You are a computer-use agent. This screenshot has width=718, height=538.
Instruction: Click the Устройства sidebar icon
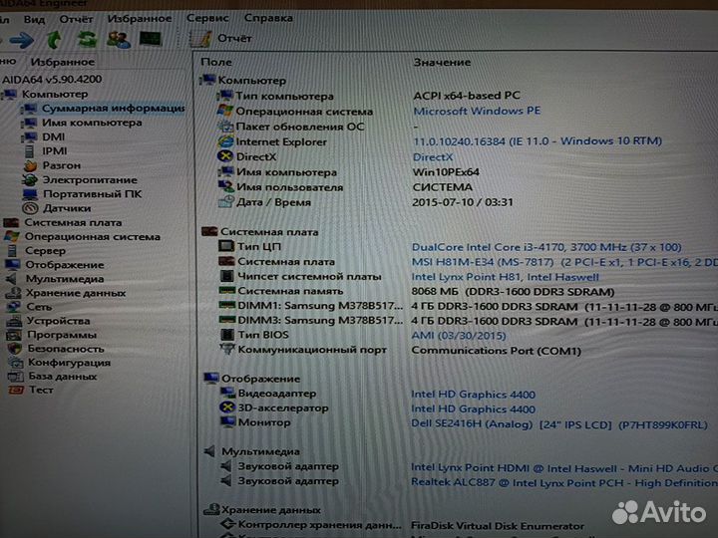14,321
